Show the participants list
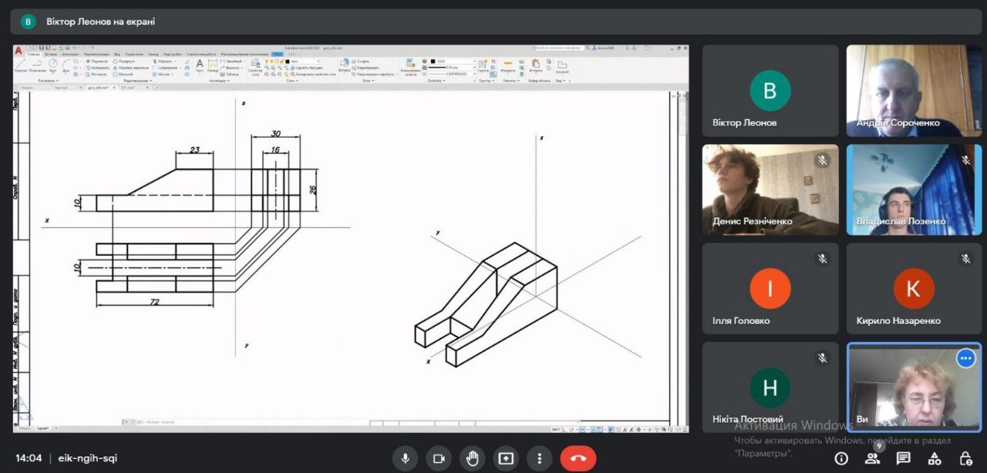Image resolution: width=987 pixels, height=473 pixels. 872,458
